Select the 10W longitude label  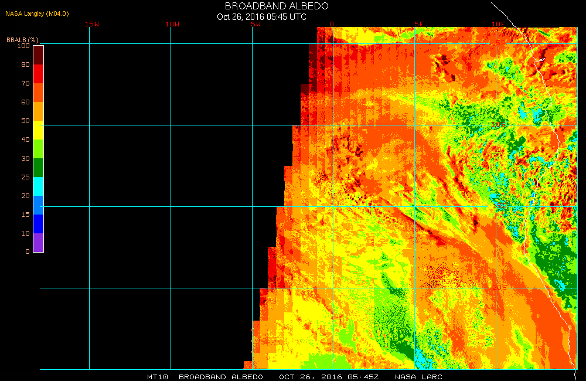172,24
